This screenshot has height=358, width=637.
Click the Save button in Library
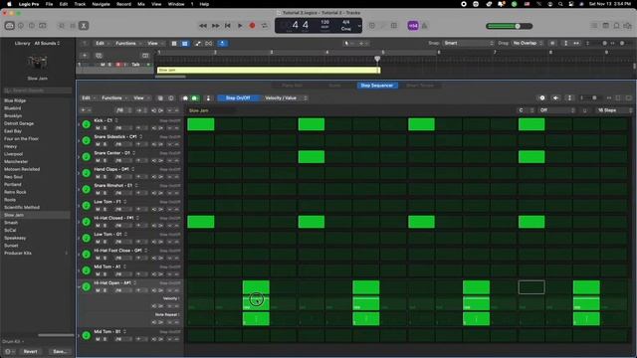click(60, 351)
